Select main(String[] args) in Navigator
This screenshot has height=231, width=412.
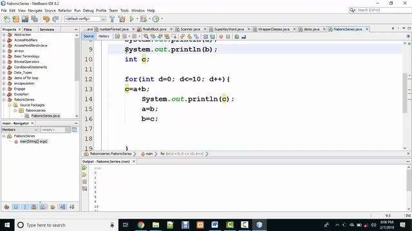click(33, 141)
